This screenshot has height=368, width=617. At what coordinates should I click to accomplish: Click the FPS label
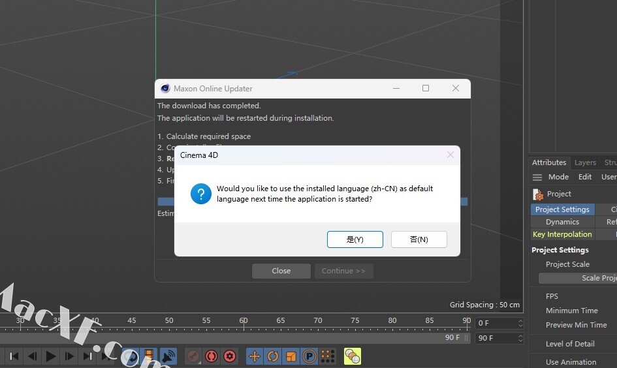(552, 296)
